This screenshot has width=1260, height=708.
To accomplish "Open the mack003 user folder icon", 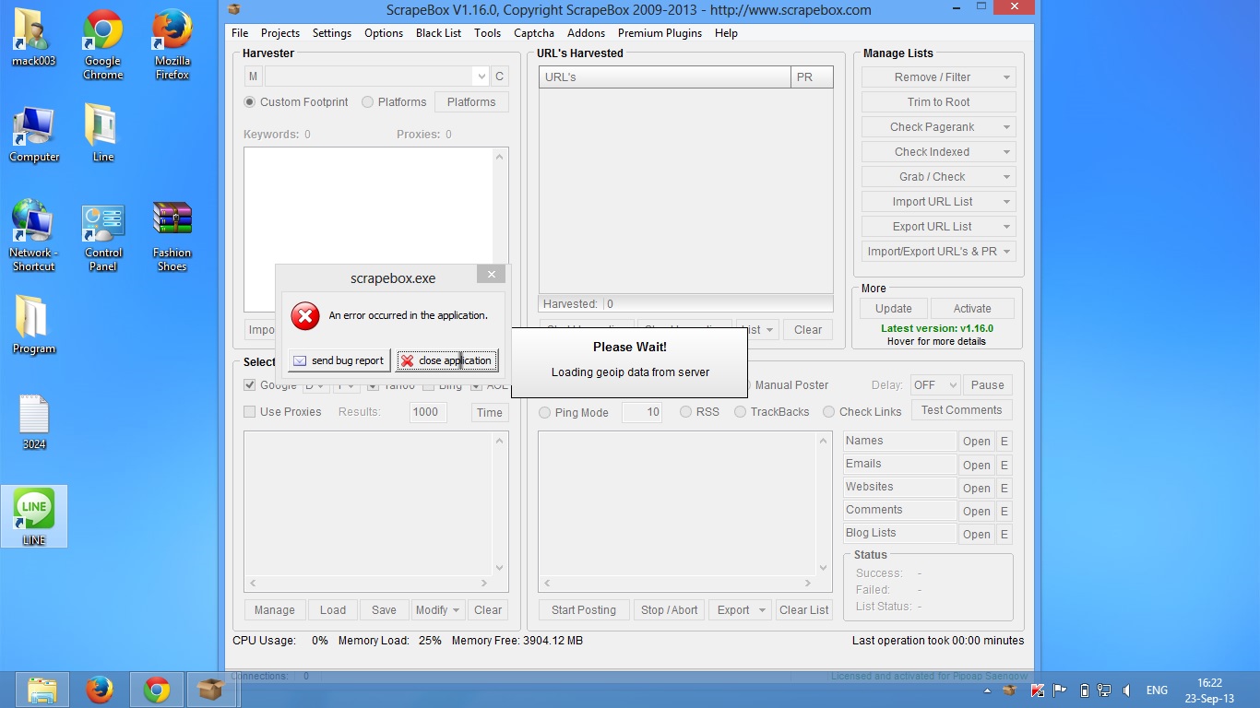I will click(33, 39).
